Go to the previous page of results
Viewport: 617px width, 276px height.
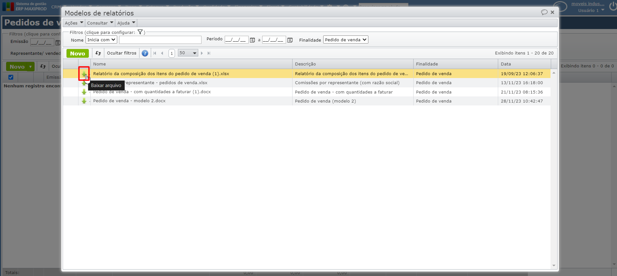tap(162, 53)
